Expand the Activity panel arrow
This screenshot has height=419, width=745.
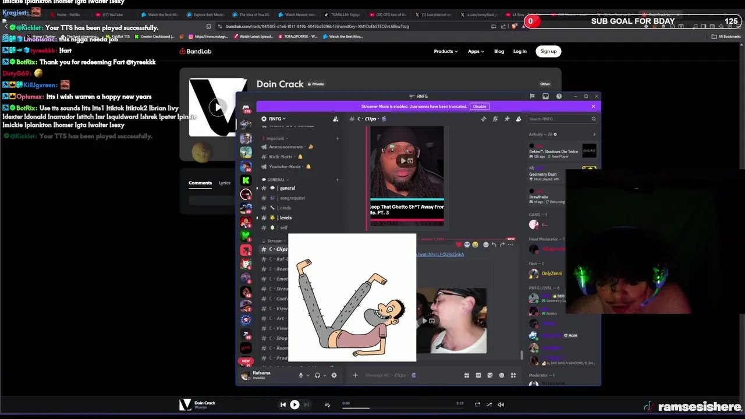coord(594,134)
